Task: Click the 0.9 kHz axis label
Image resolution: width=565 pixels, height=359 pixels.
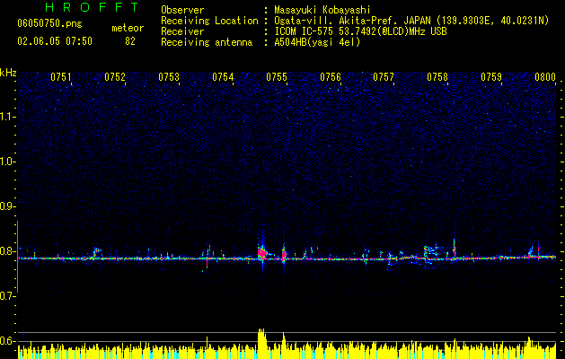Action: 8,206
